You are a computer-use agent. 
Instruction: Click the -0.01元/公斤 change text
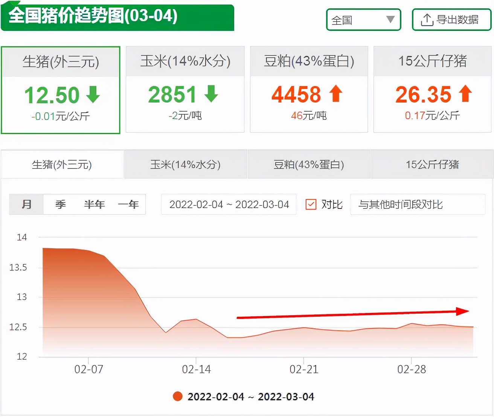(61, 117)
